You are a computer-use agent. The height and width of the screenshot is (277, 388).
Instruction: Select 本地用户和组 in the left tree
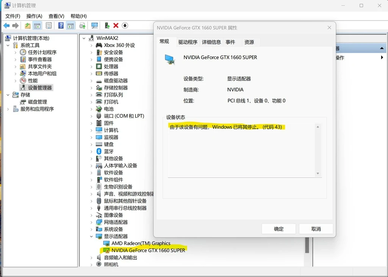(x=42, y=74)
